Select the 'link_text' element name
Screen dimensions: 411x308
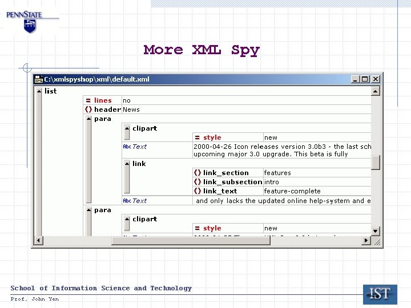[x=220, y=191]
